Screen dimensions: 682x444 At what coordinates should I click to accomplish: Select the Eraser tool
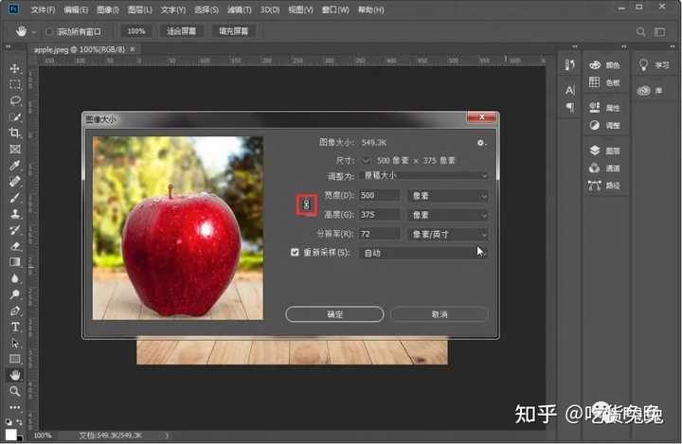point(15,246)
